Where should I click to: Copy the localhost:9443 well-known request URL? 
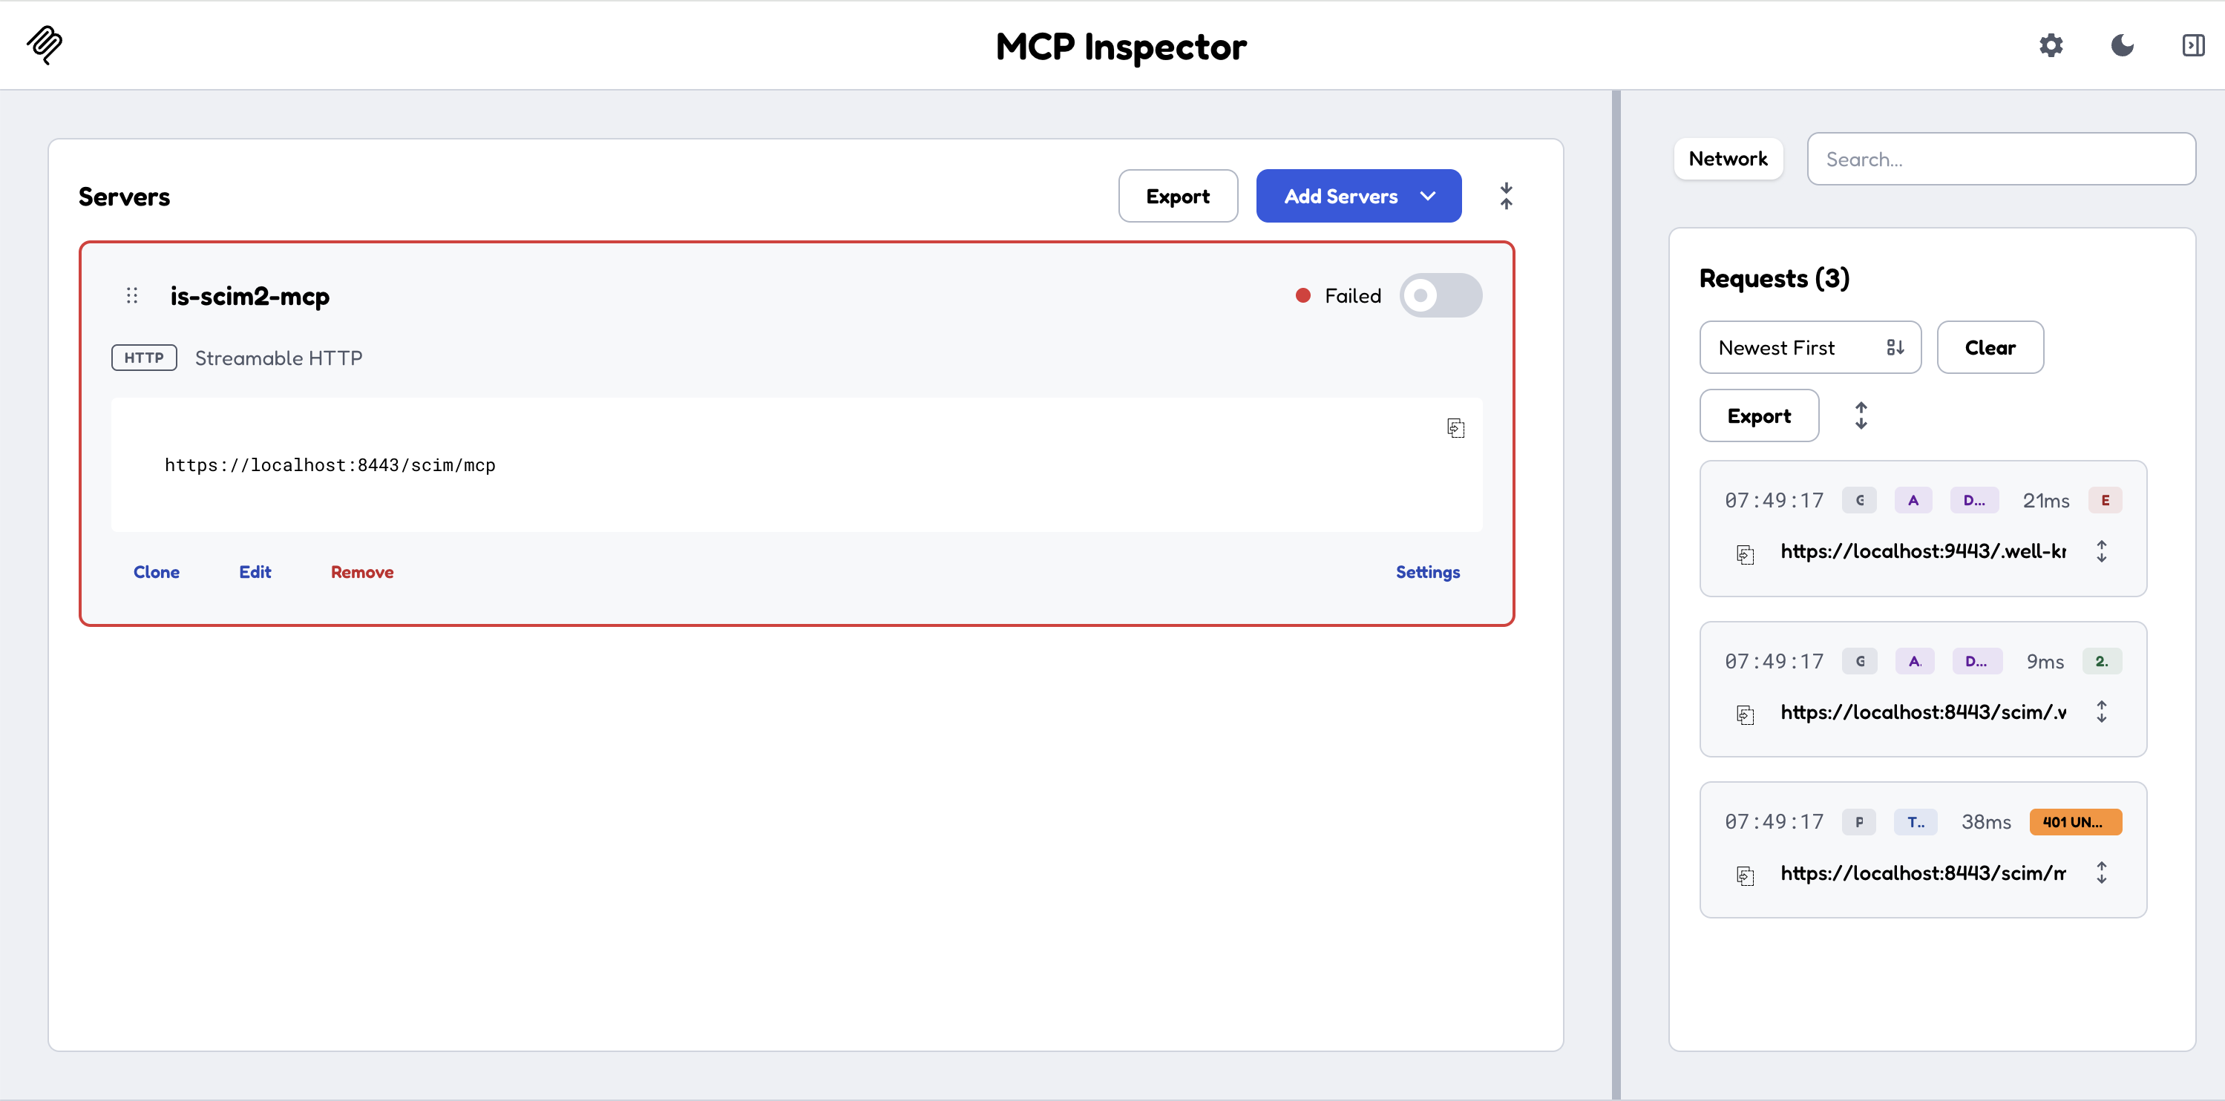point(1745,553)
